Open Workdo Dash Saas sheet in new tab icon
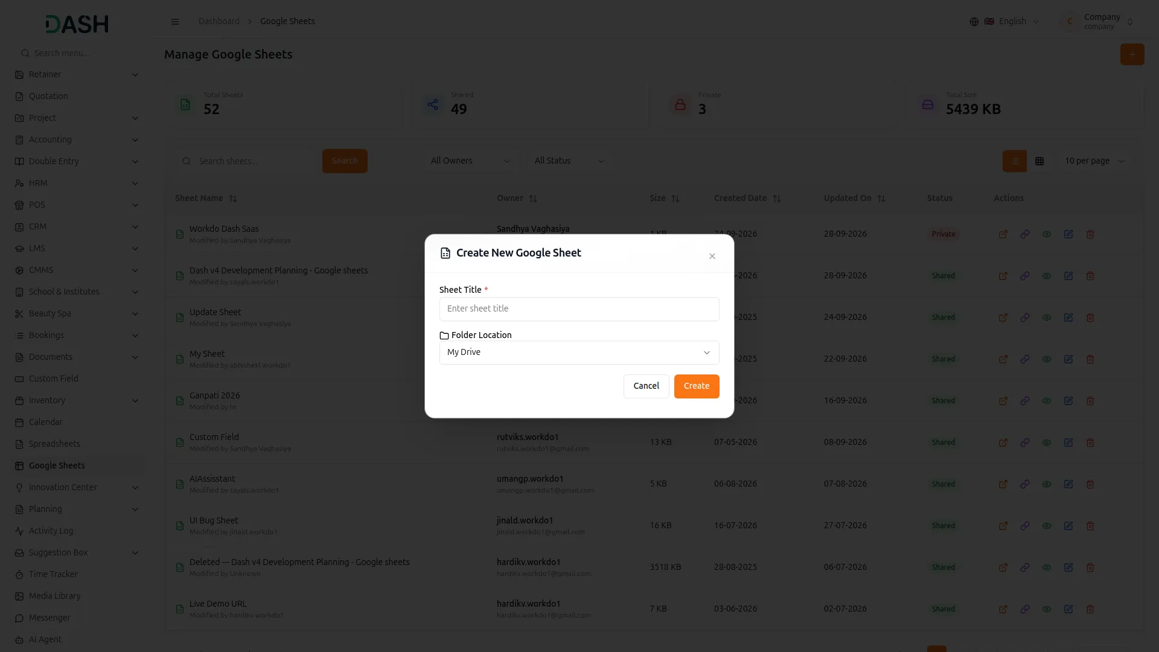1159x652 pixels. pyautogui.click(x=1003, y=234)
